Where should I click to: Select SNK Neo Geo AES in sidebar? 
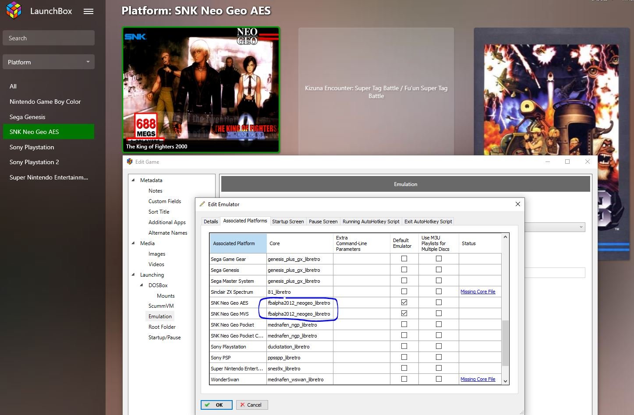coord(49,132)
